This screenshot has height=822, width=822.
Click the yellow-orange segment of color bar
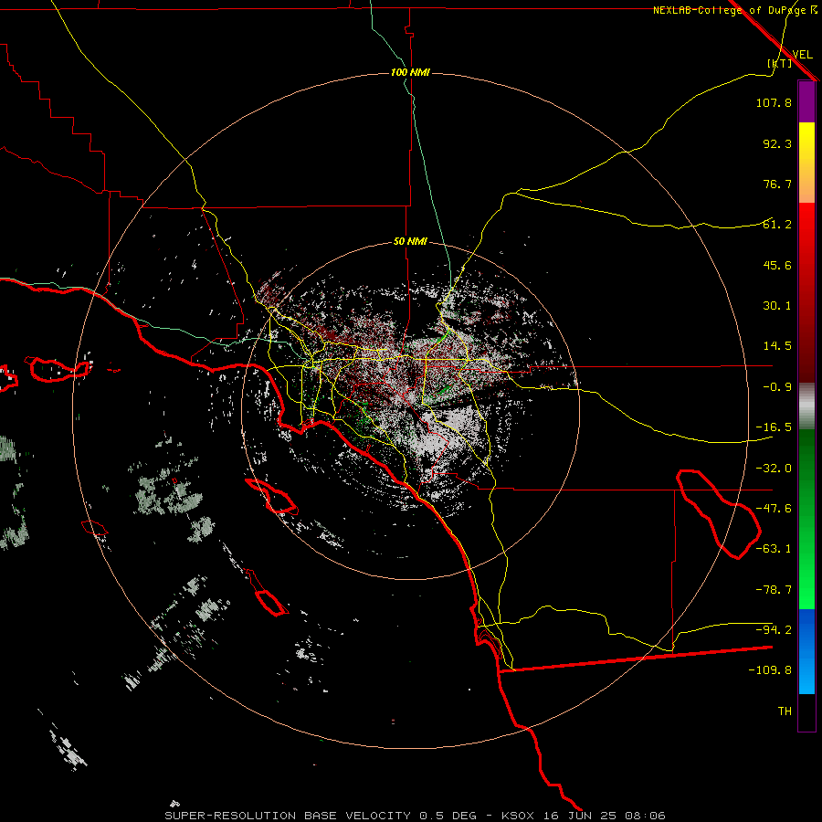click(806, 163)
